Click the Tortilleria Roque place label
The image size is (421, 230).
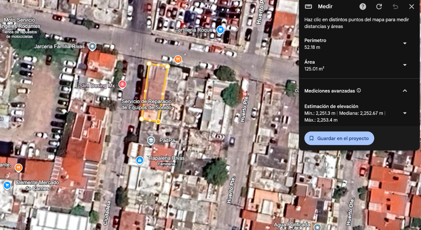click(x=194, y=30)
